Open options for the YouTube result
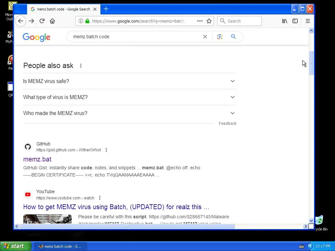The height and width of the screenshot is (251, 335). point(99,198)
